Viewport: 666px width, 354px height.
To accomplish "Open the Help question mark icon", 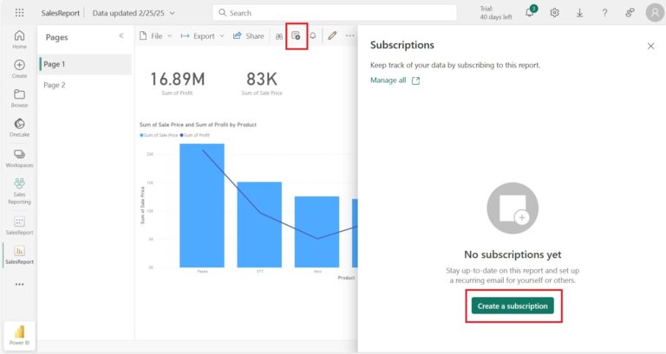I will (604, 13).
